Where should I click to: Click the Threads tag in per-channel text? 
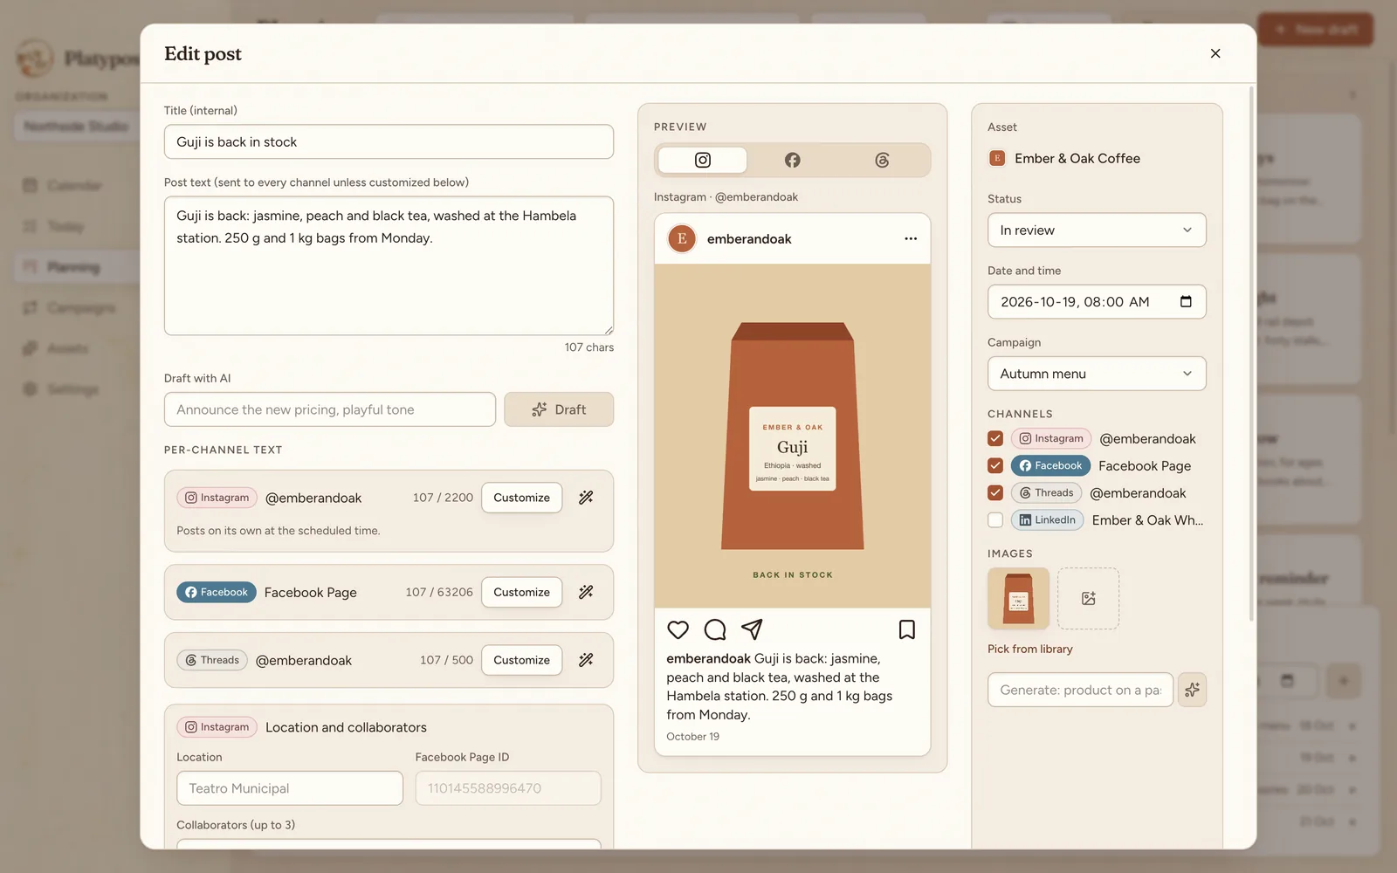coord(212,660)
